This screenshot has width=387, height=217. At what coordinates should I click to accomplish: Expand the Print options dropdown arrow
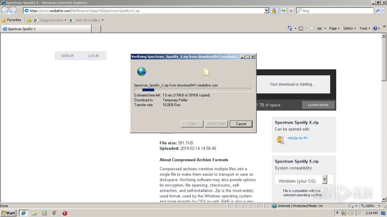(325, 29)
